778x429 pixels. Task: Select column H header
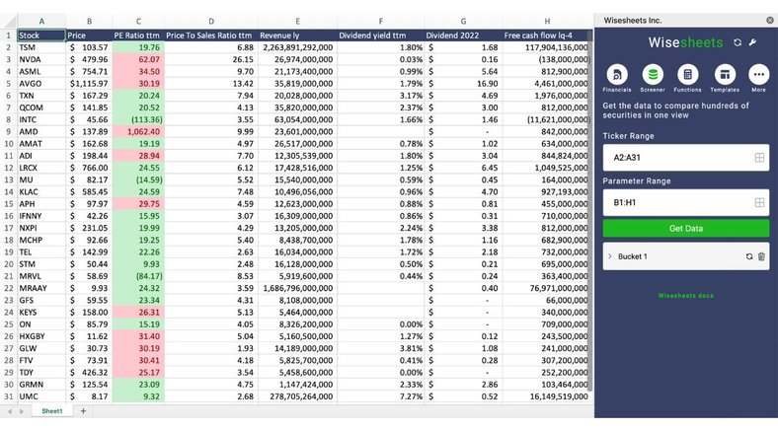[x=547, y=22]
